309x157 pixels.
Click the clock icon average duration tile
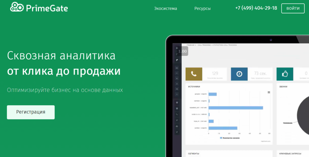[239, 74]
